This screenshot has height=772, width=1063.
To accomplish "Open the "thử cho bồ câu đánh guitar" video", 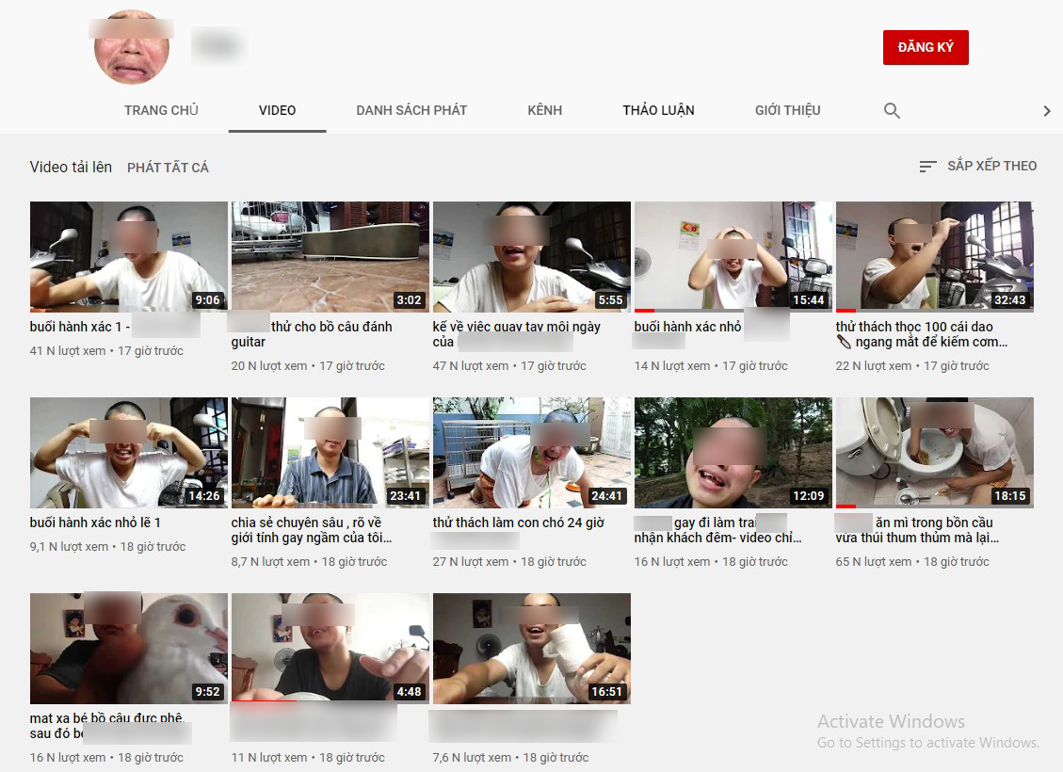I will pos(330,256).
